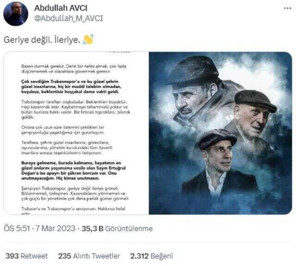Select the tweet text 'Geriye değil. İleriye.'
Viewport: 296px width, 266px height.
pyautogui.click(x=42, y=40)
